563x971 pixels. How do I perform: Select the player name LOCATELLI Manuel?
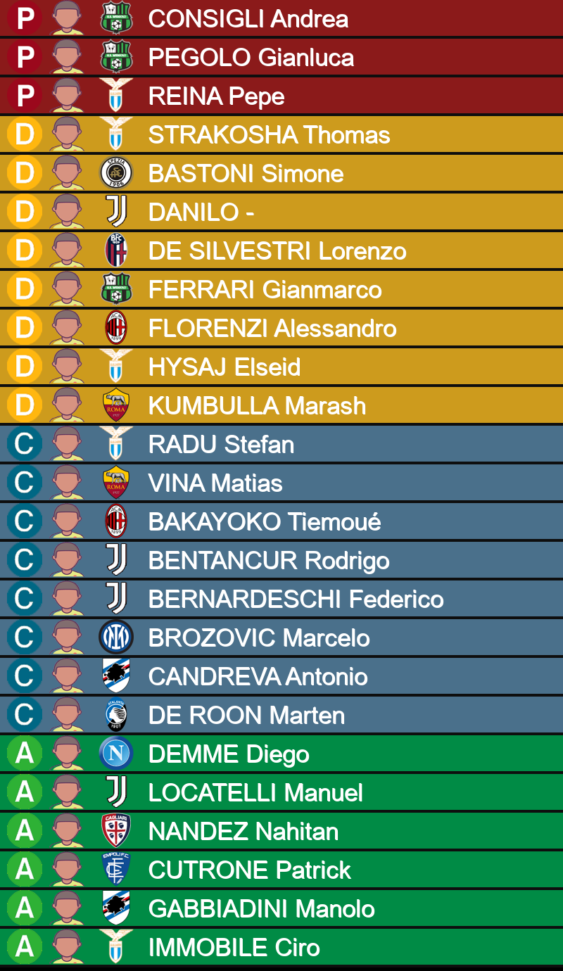tap(256, 792)
